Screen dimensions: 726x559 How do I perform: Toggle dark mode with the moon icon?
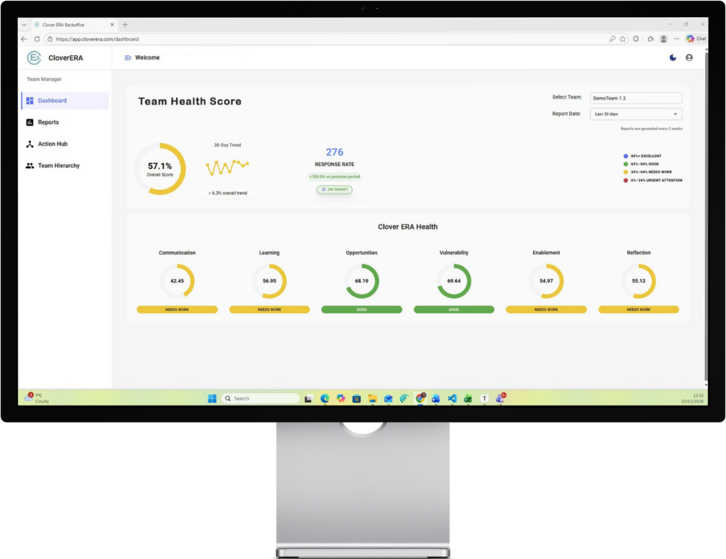672,57
